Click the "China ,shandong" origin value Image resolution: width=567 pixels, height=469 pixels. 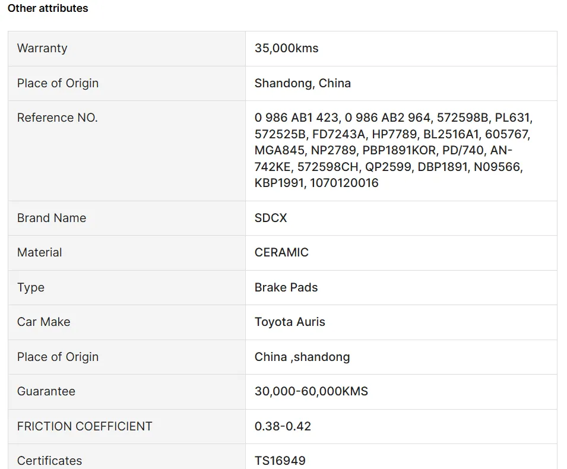(x=302, y=357)
